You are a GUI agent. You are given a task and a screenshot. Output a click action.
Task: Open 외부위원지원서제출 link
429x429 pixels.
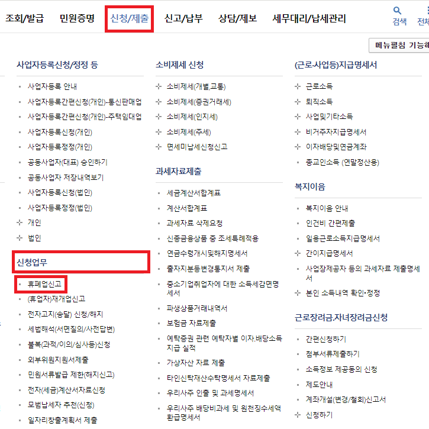coord(58,360)
